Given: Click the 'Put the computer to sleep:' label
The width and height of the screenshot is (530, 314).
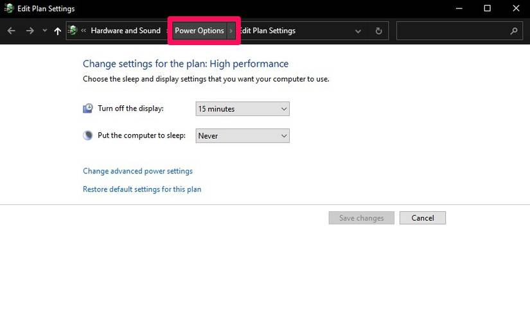Looking at the screenshot, I should [x=141, y=135].
